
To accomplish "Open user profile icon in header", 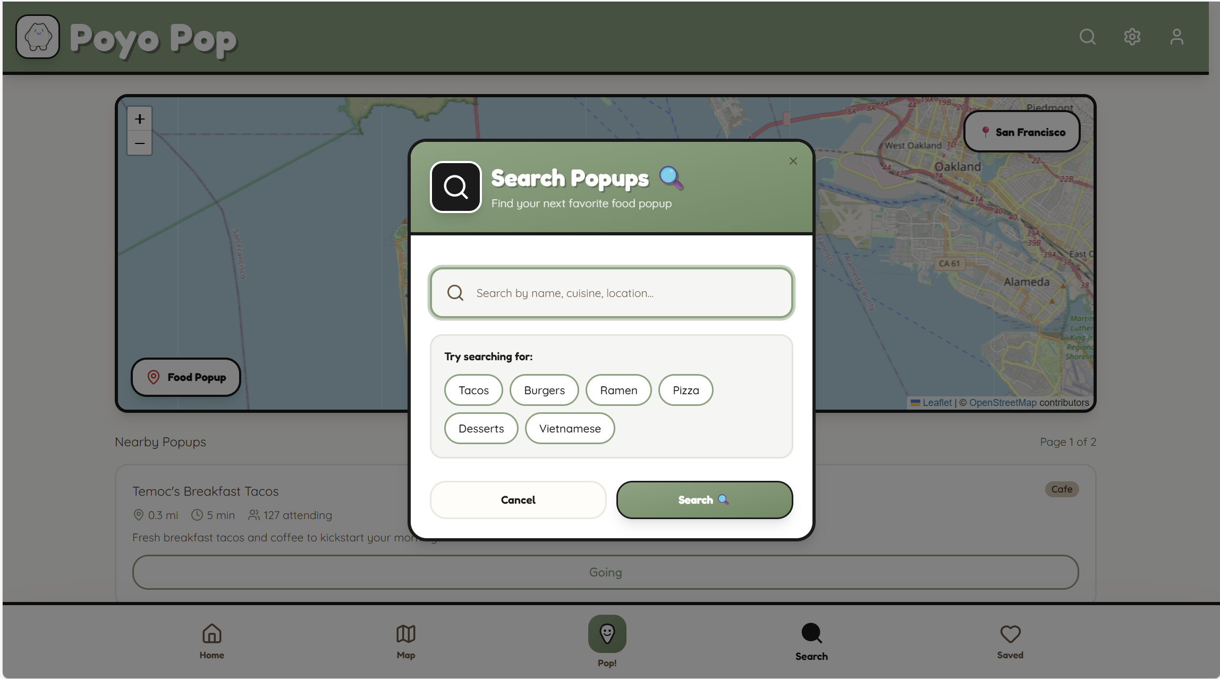I will [1176, 37].
